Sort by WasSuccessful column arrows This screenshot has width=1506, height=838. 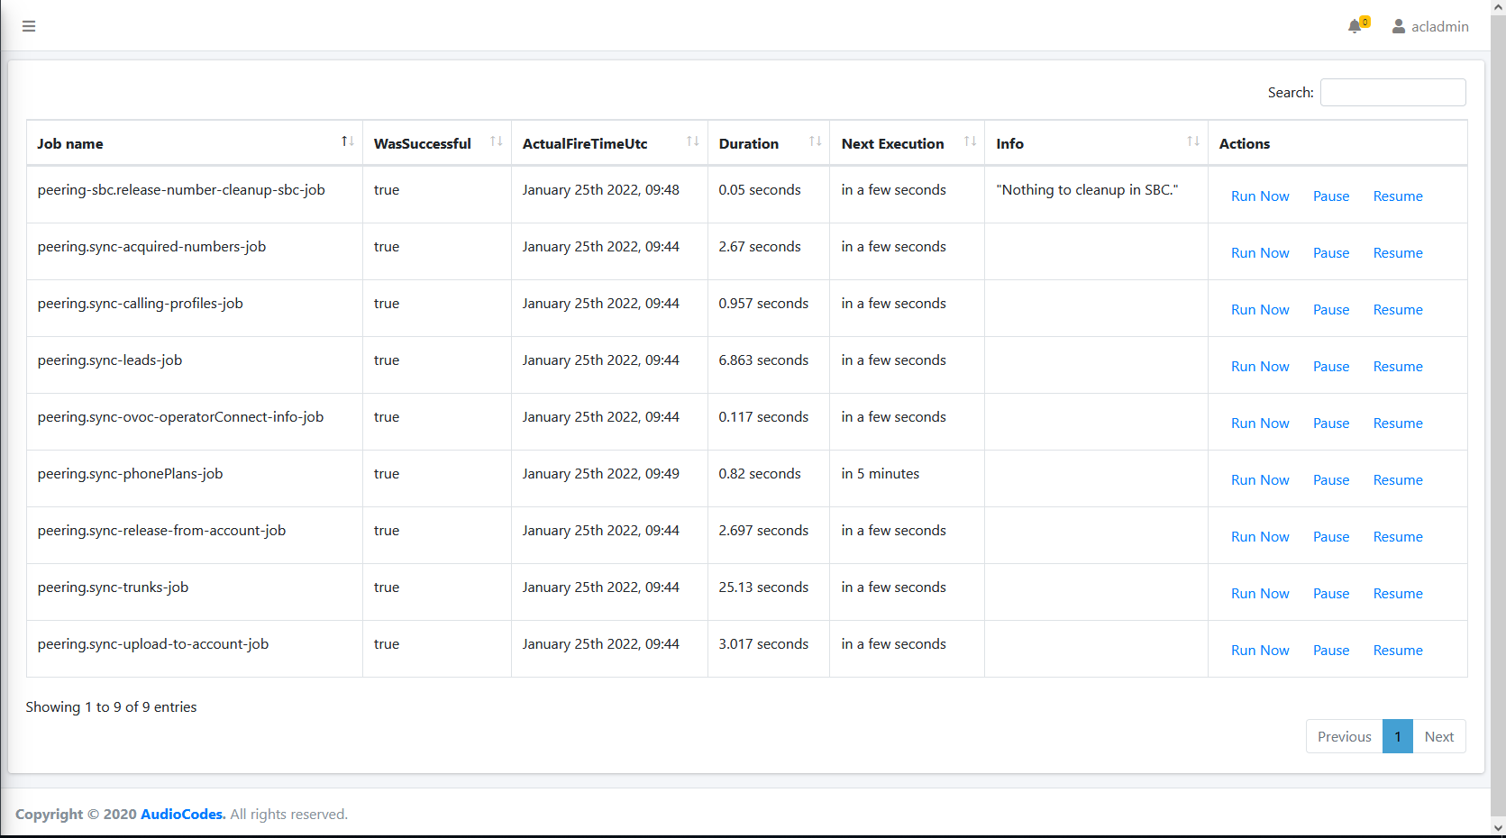pos(496,142)
